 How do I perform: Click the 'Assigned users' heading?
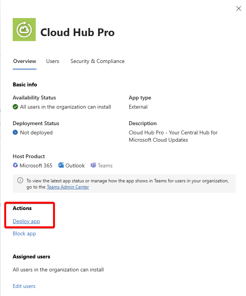32,256
